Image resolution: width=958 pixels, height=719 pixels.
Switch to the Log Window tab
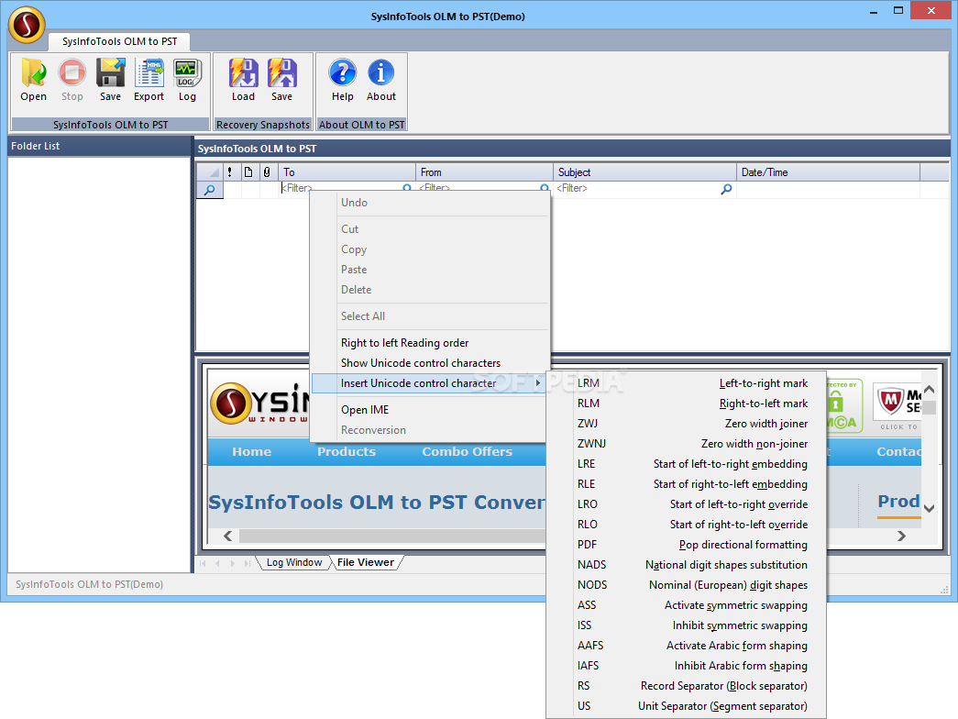294,562
